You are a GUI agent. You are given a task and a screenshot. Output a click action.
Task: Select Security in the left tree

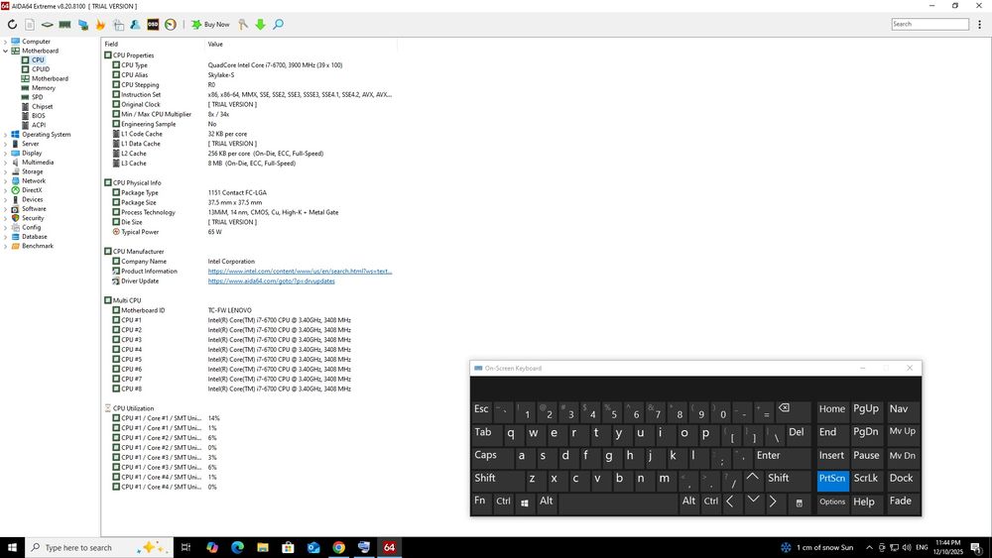tap(33, 218)
